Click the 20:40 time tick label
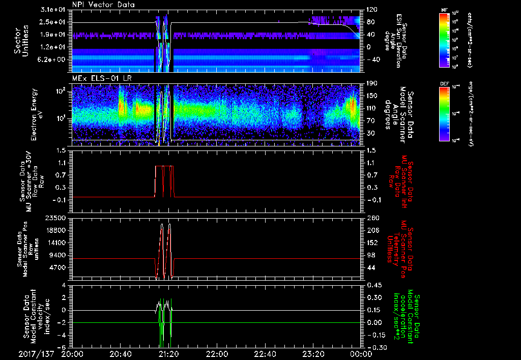This screenshot has height=360, width=521. coord(120,354)
